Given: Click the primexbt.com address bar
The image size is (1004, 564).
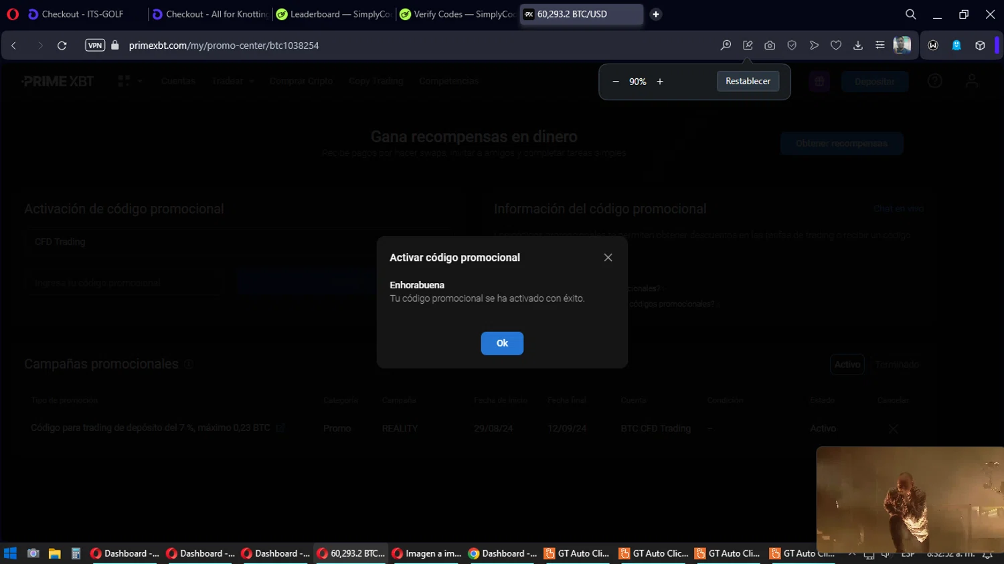Looking at the screenshot, I should click(x=224, y=45).
